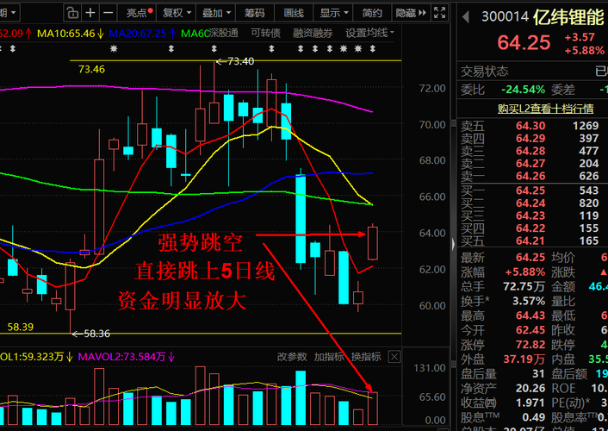Click the 买一 price 64.25 row
608x431 pixels.
(x=532, y=191)
